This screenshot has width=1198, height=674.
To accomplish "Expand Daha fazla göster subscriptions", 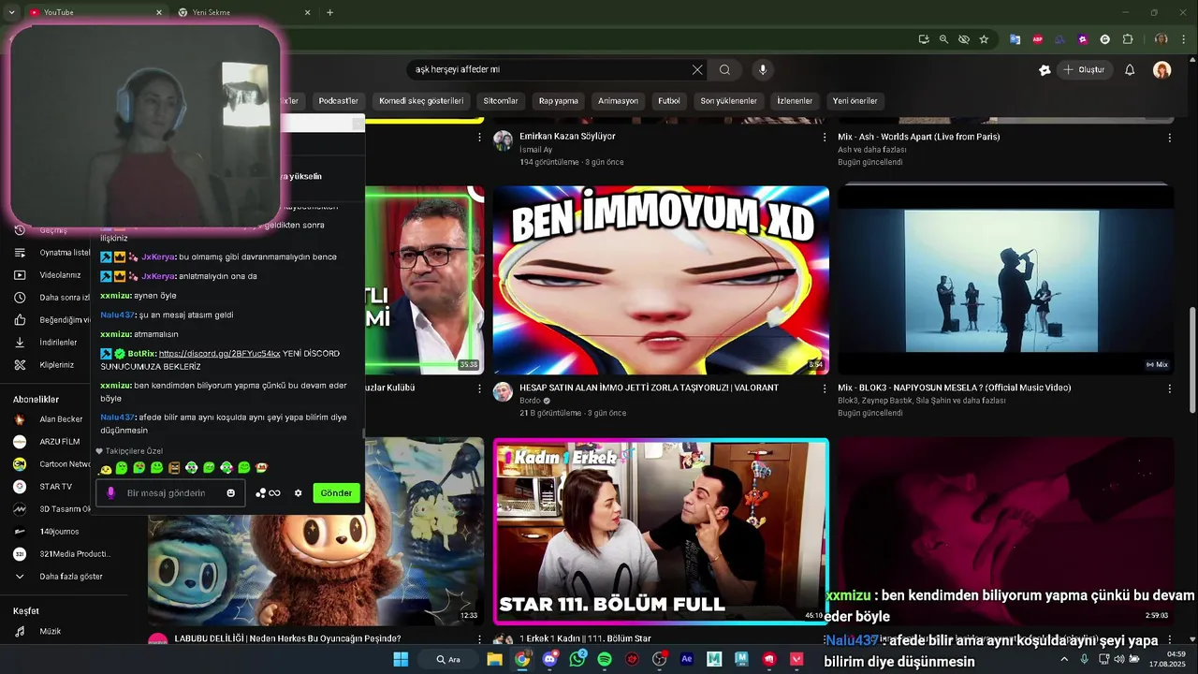I will click(70, 577).
